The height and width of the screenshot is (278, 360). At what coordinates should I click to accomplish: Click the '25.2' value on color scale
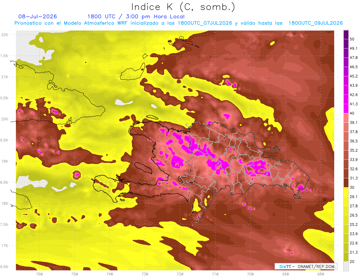pyautogui.click(x=353, y=225)
